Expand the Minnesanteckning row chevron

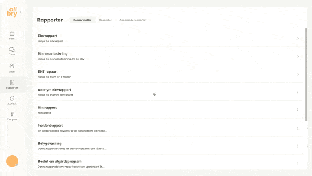click(x=298, y=56)
